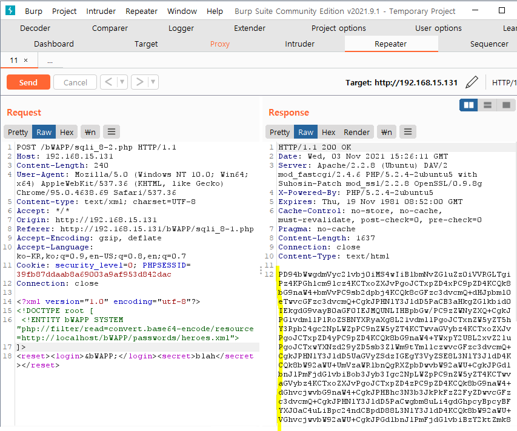This screenshot has width=517, height=431.
Task: Open the Request pane hamburger menu
Action: click(112, 132)
